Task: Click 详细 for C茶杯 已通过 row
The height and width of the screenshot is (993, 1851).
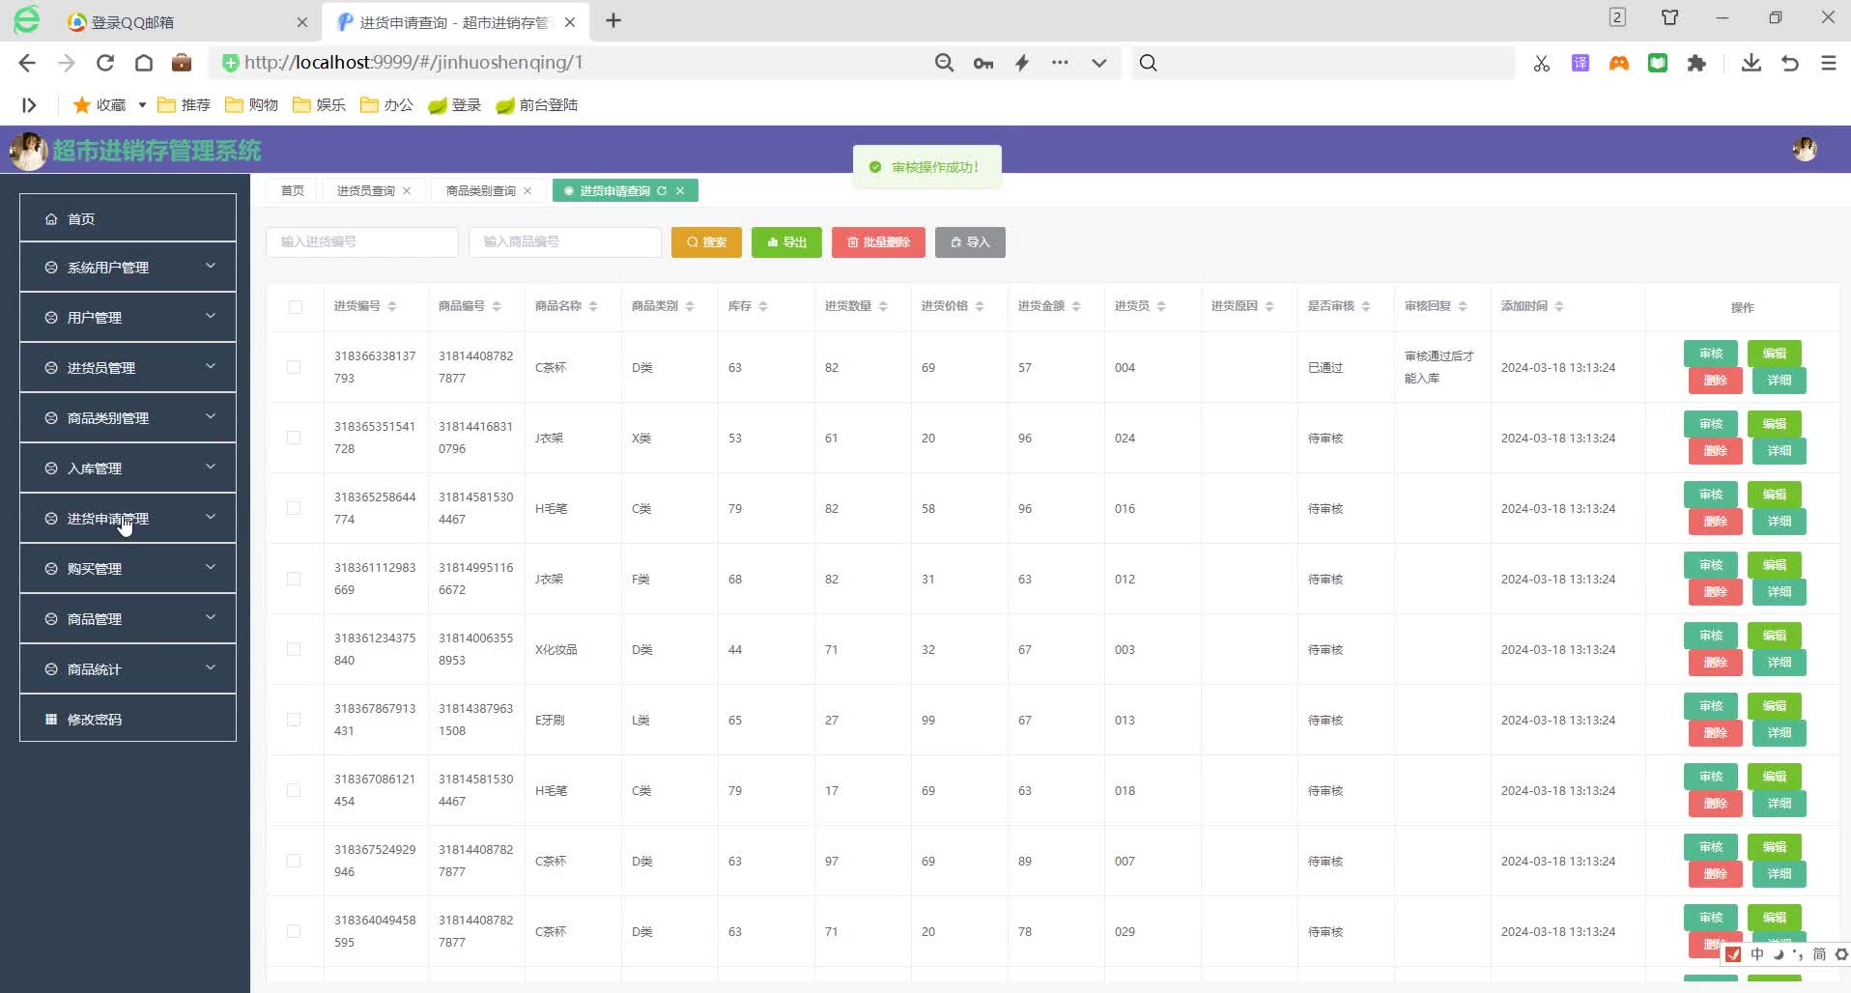Action: [1779, 381]
